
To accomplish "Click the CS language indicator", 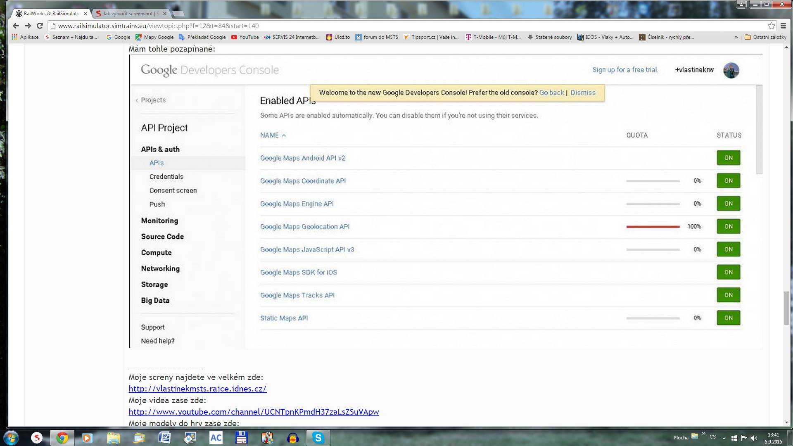I will [713, 437].
